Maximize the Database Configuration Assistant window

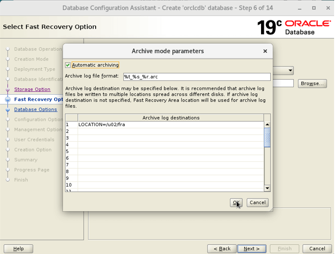(x=314, y=8)
